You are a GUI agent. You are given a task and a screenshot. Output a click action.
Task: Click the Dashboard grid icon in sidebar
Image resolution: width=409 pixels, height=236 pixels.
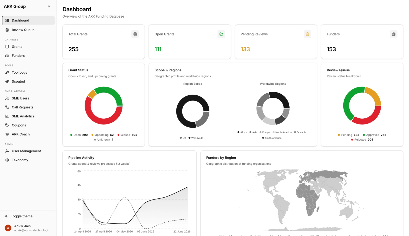[7, 20]
